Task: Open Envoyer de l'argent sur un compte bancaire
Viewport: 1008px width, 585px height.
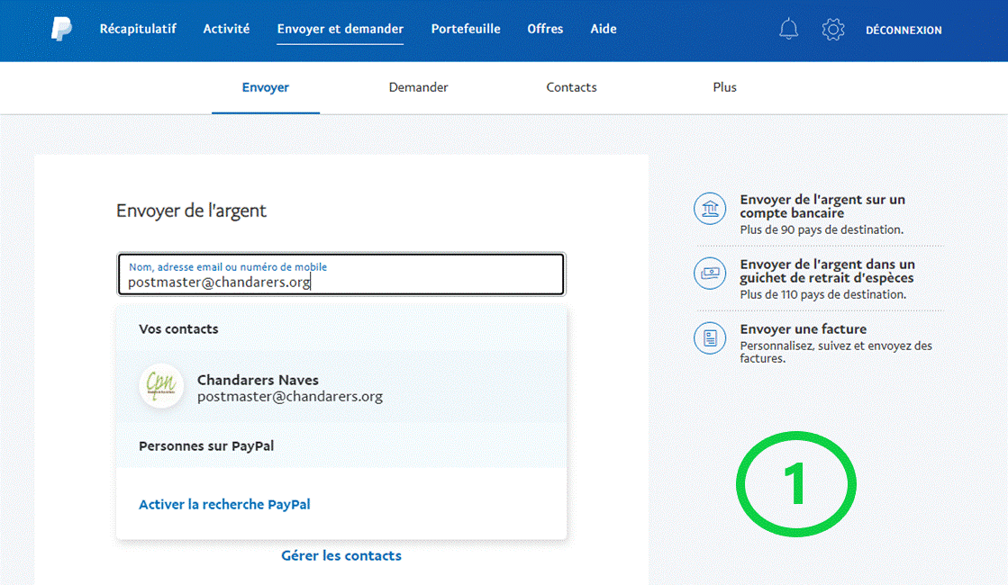Action: coord(822,206)
